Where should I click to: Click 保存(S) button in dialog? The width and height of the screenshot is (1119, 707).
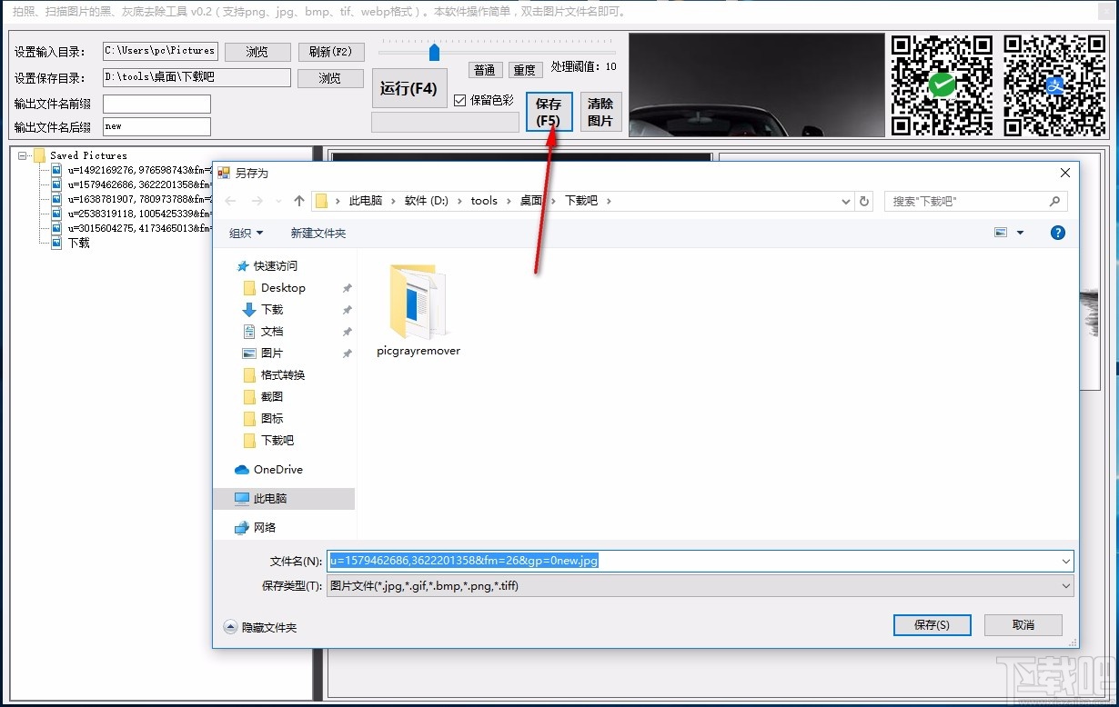[x=932, y=625]
